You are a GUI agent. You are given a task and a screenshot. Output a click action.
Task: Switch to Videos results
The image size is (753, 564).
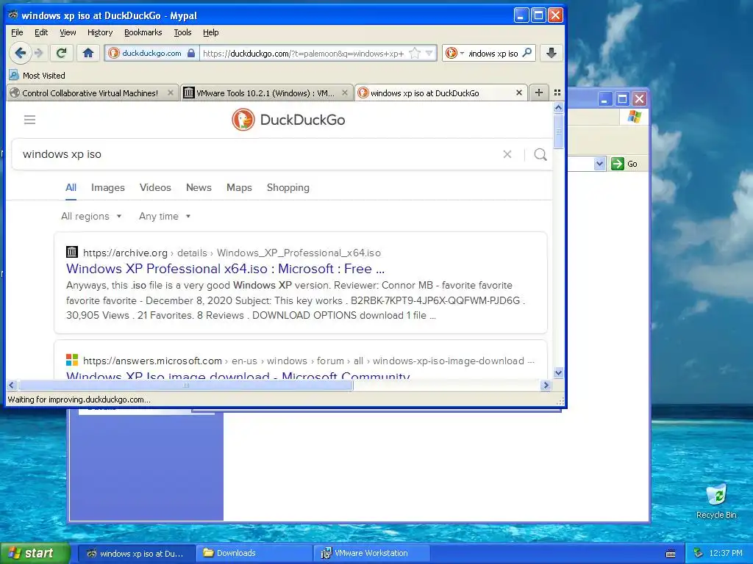[x=155, y=187]
